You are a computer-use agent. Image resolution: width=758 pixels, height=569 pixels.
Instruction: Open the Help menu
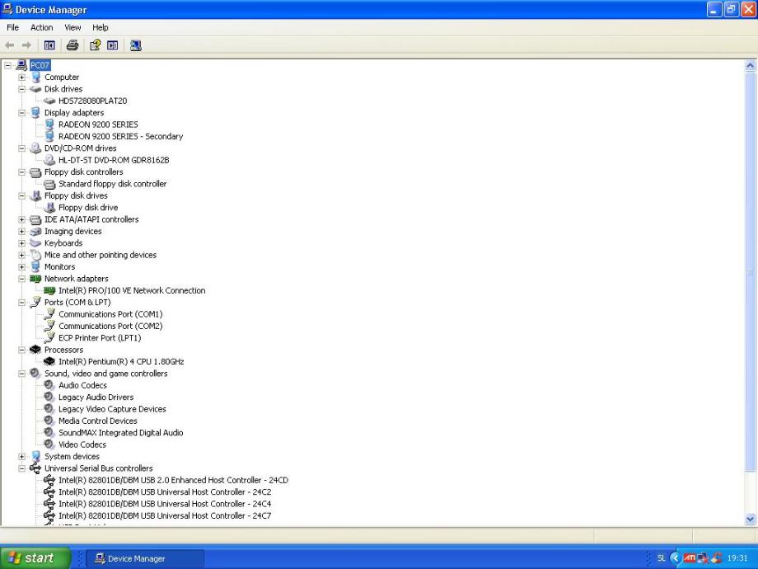(x=101, y=27)
